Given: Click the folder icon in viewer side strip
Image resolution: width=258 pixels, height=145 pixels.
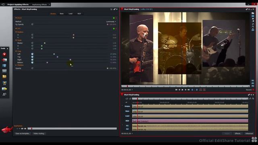Looking at the screenshot, I should [253, 13].
